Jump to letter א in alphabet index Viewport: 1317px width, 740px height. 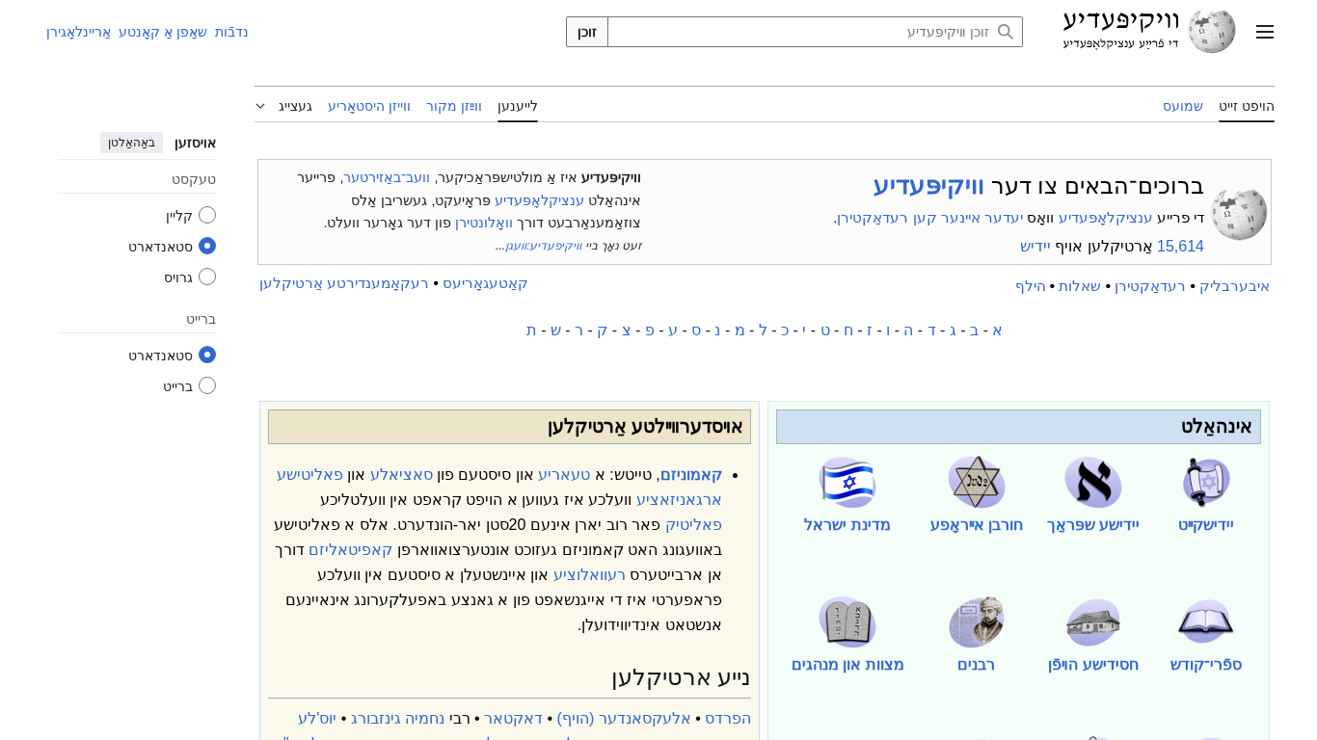click(997, 330)
